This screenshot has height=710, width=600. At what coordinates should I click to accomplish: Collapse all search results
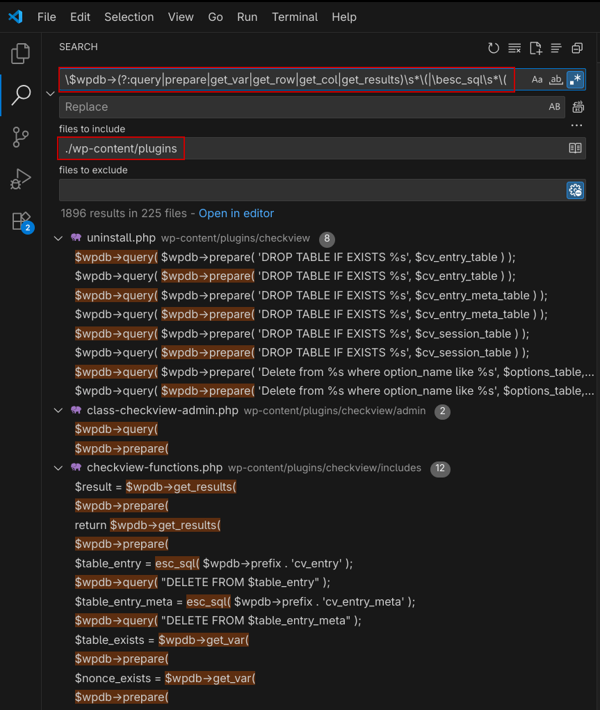coord(577,48)
